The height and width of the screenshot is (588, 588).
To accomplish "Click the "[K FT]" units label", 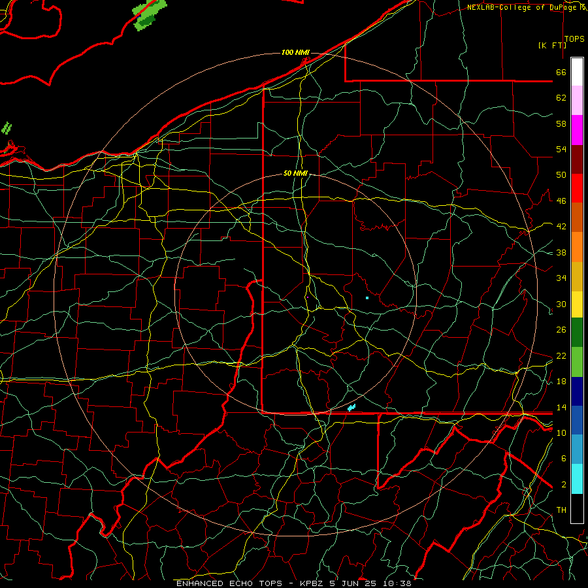I will (552, 46).
